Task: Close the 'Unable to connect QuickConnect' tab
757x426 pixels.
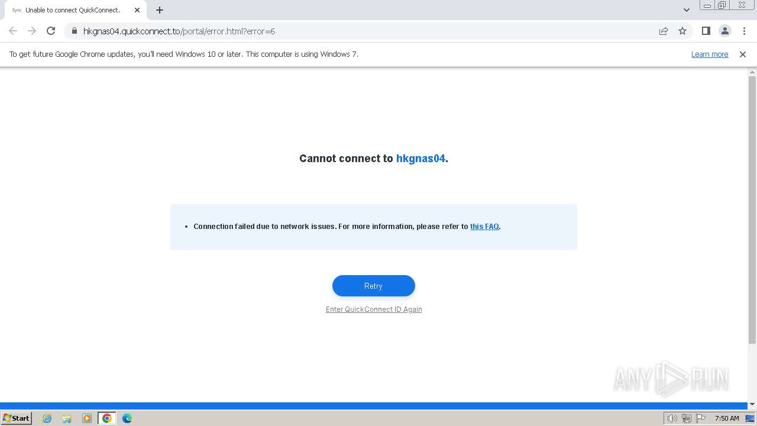Action: [x=137, y=10]
